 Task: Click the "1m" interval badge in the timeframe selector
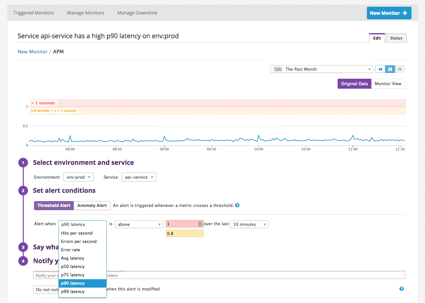(x=278, y=69)
